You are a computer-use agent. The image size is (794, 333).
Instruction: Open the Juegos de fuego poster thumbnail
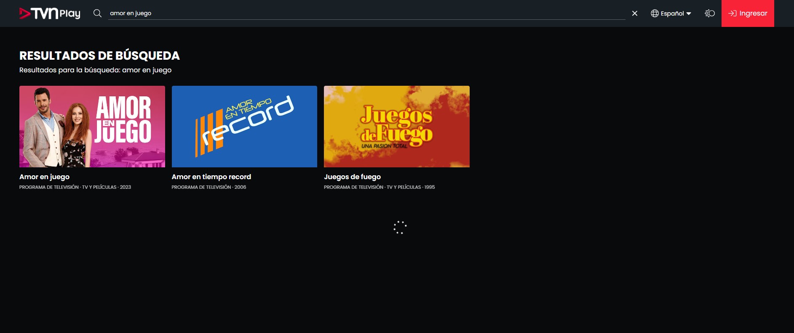point(397,127)
